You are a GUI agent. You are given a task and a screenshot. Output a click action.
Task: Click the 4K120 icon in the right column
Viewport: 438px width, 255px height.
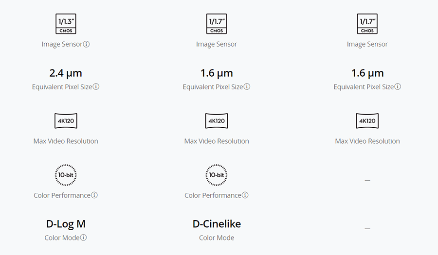367,121
